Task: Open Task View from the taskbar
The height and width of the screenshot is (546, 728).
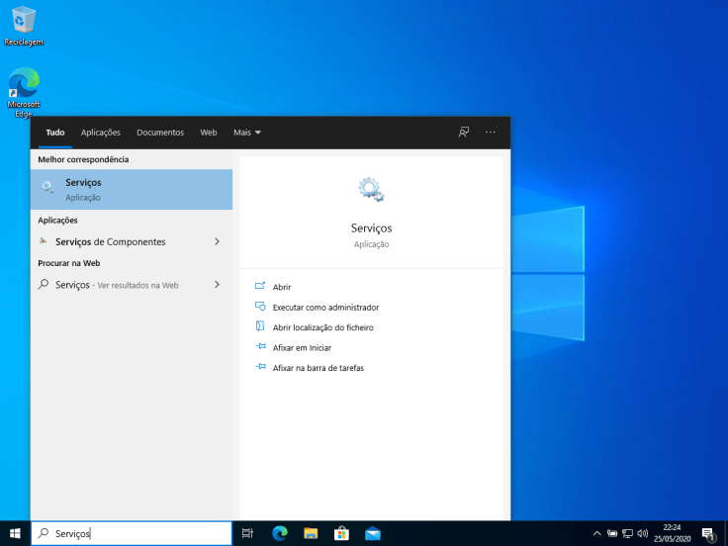Action: point(248,533)
